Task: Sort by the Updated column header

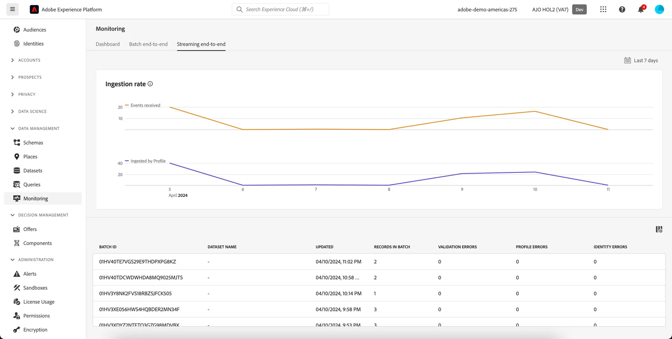Action: pyautogui.click(x=324, y=247)
